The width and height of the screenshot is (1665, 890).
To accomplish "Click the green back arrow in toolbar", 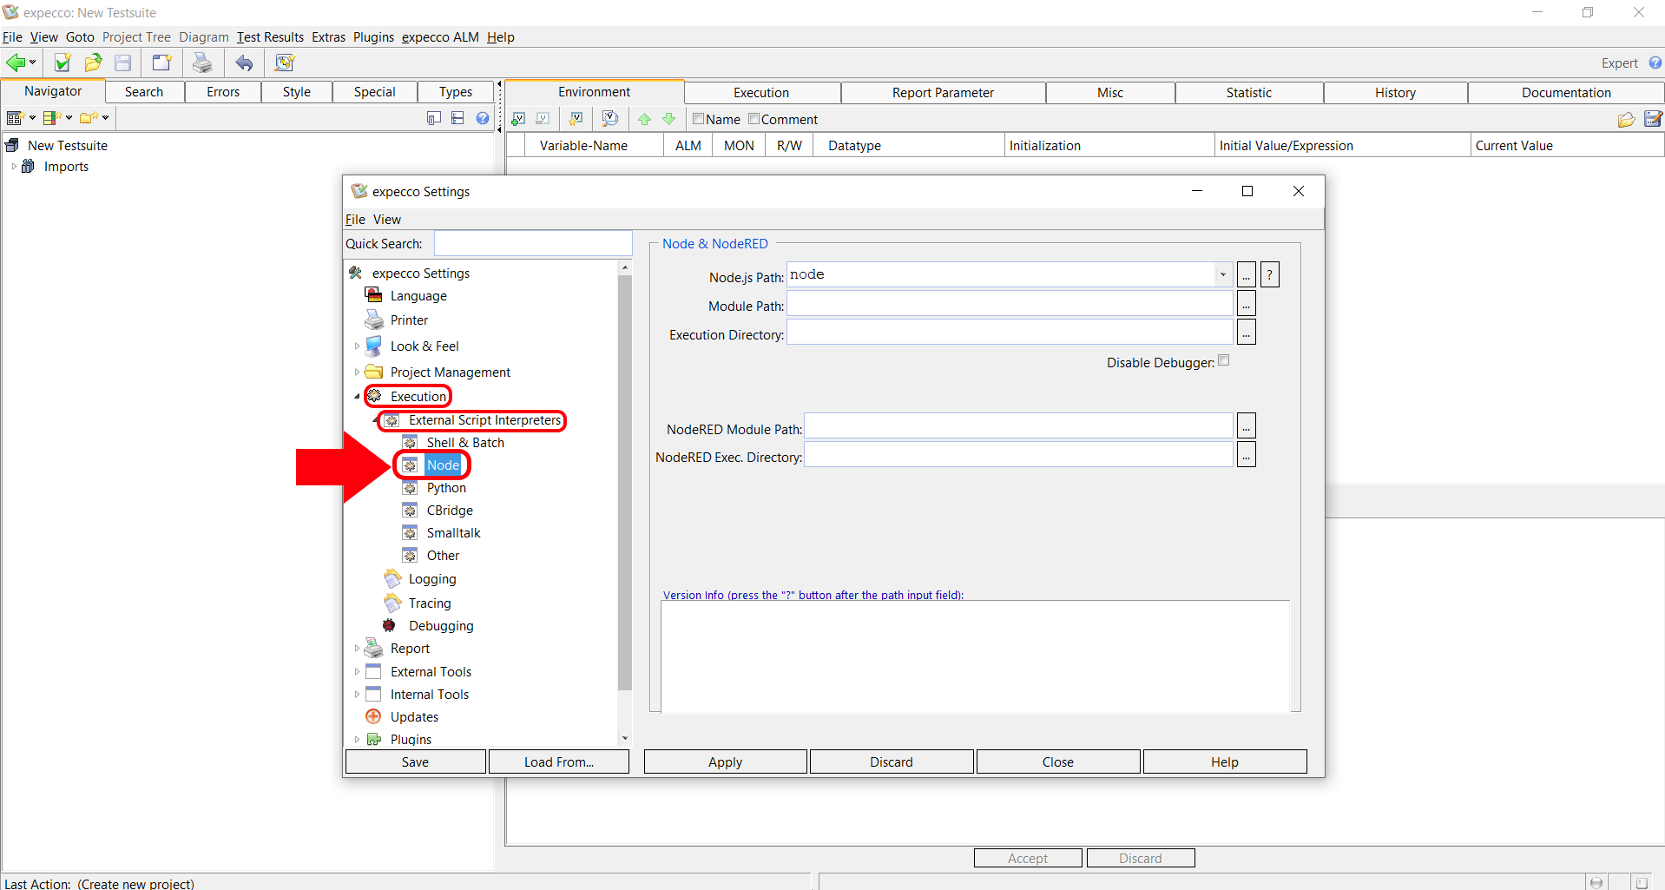I will tap(16, 63).
